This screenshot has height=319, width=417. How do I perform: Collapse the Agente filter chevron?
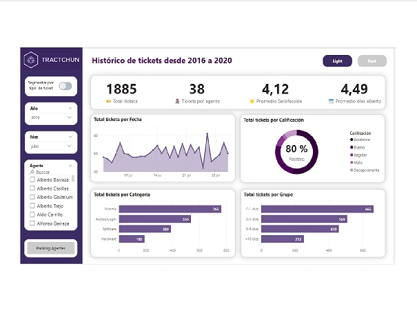coord(70,165)
